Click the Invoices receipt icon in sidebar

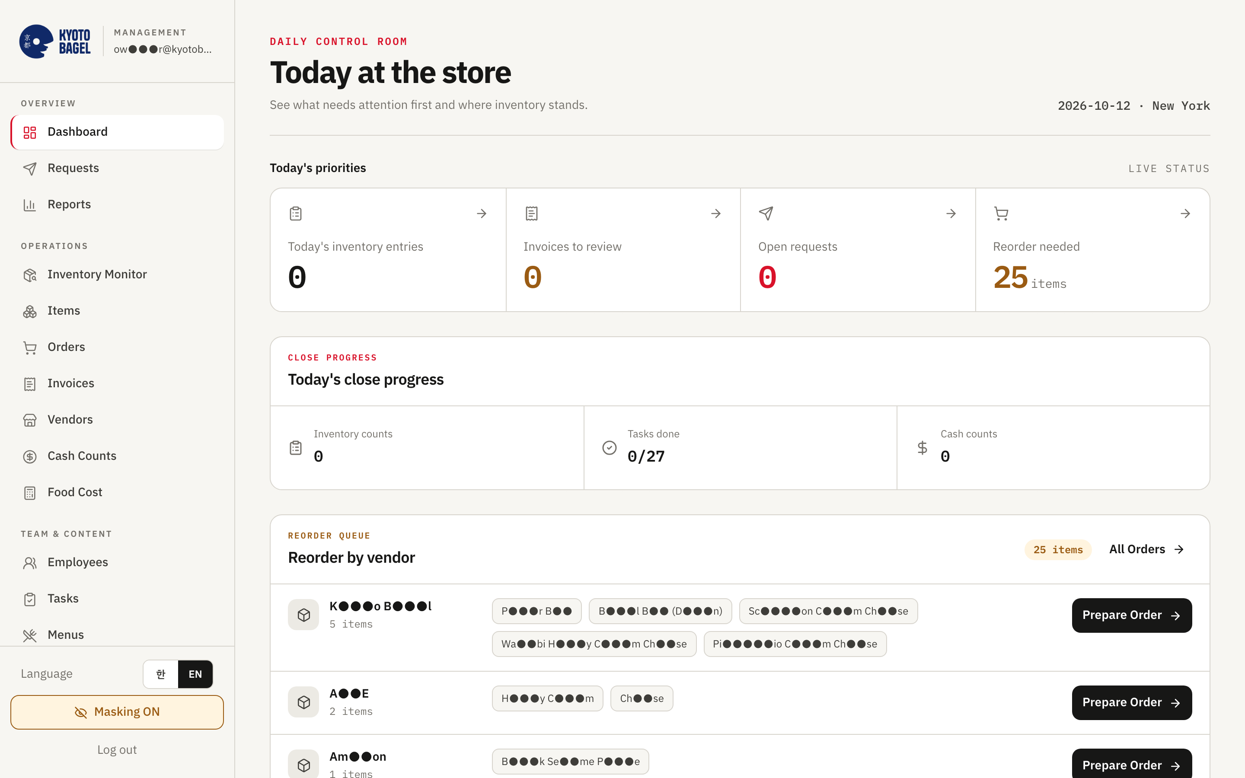click(x=30, y=384)
